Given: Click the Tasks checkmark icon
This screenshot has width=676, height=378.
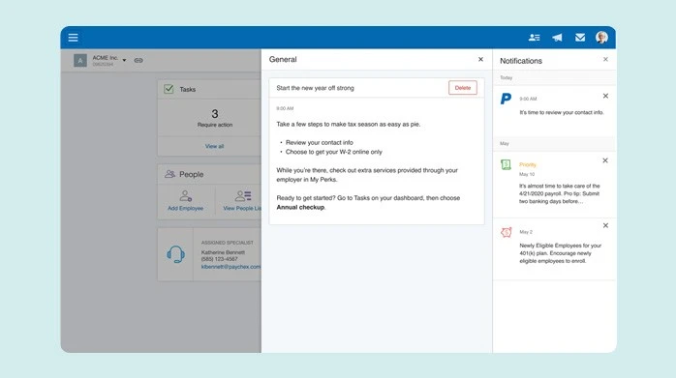Looking at the screenshot, I should [169, 89].
